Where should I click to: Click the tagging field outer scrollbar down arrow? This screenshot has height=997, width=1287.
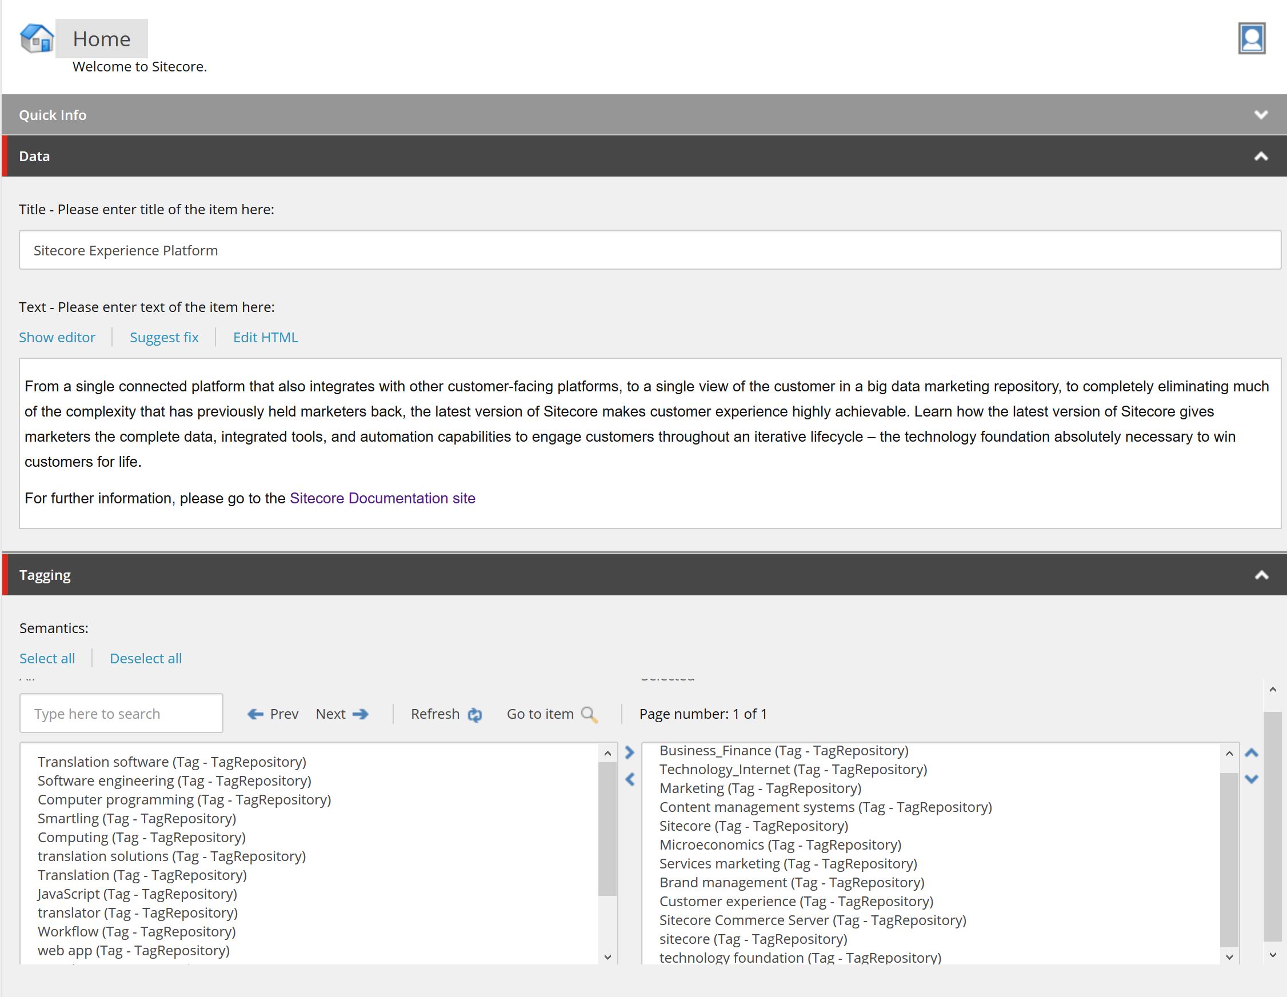point(1273,955)
